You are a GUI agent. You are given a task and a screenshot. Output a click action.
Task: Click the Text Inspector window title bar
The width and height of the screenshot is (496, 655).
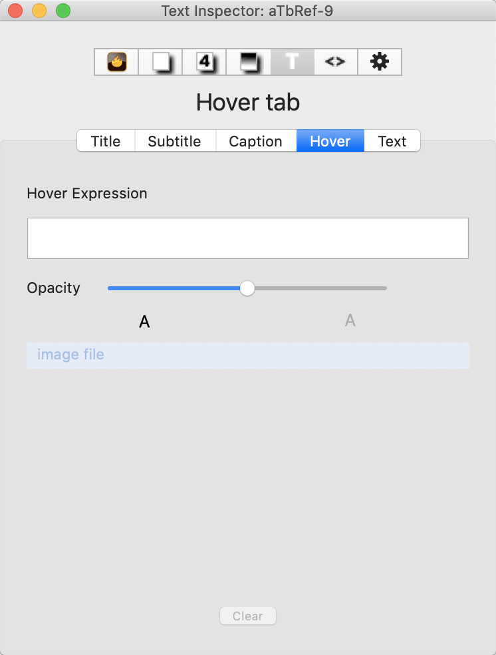point(247,11)
